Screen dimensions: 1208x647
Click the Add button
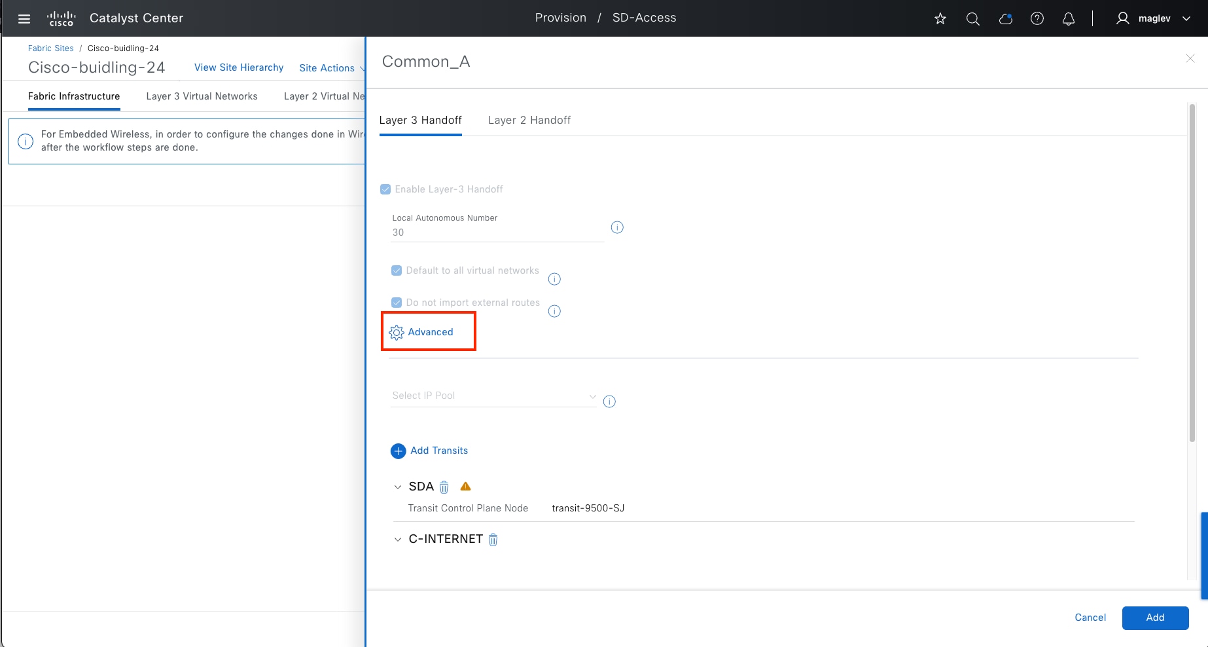point(1155,618)
